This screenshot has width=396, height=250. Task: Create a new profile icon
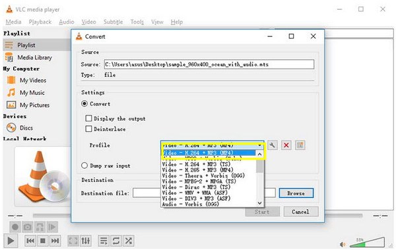300,145
